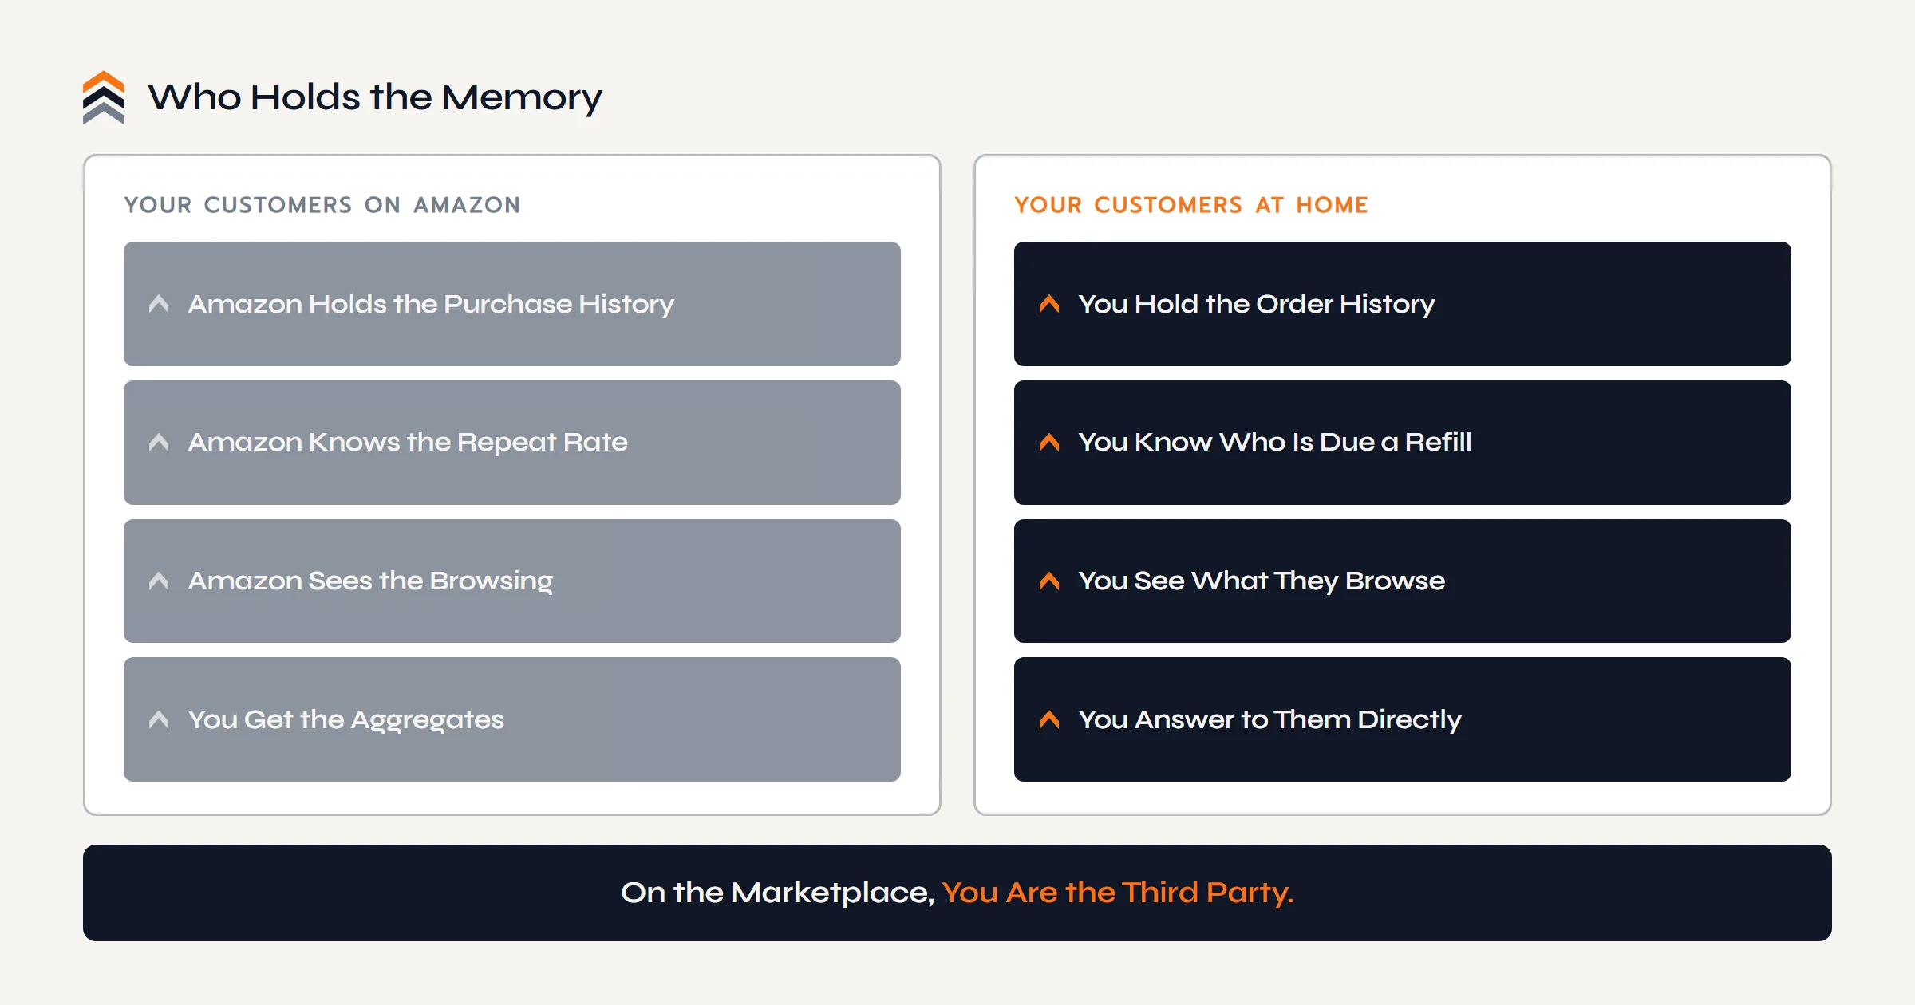Click orange chevron beside You Hold the Order History
This screenshot has width=1915, height=1005.
(1049, 304)
